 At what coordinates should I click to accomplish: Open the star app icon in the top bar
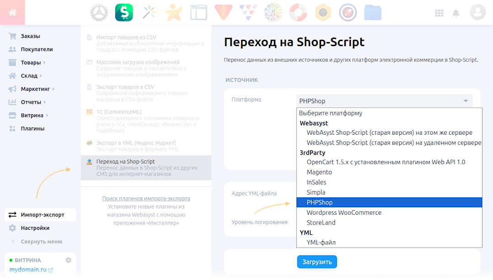[x=173, y=12]
